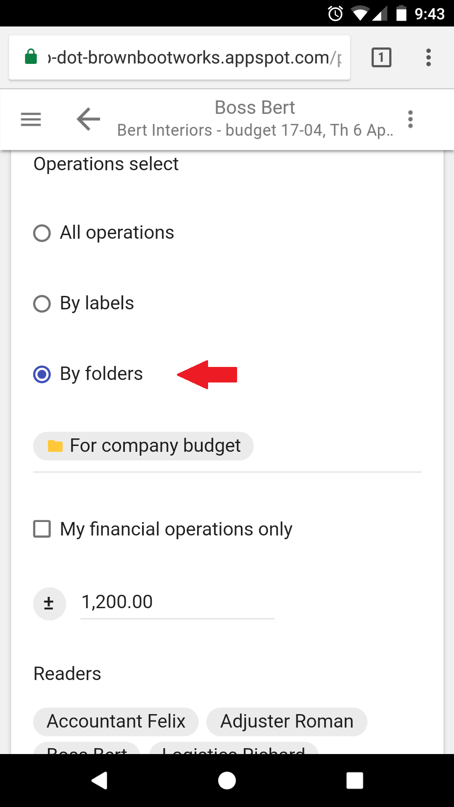Enable My financial operations only checkbox
This screenshot has width=454, height=807.
pyautogui.click(x=42, y=529)
